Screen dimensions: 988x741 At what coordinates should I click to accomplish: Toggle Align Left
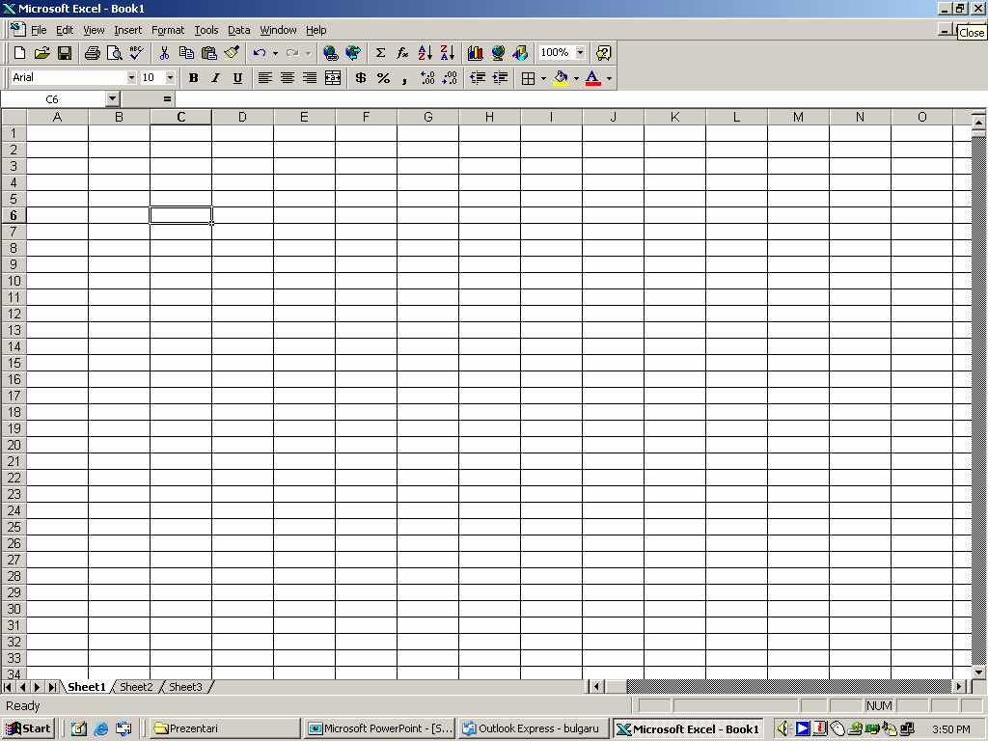[x=265, y=78]
